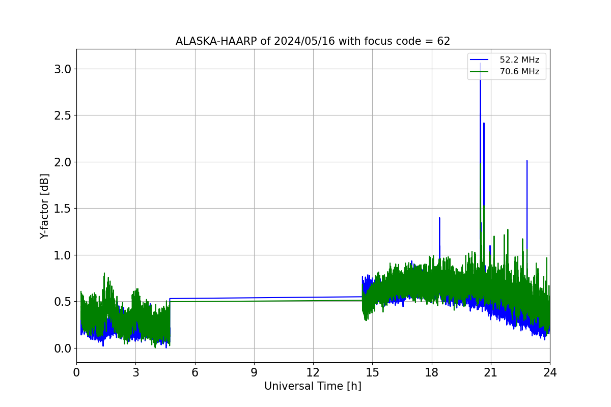The width and height of the screenshot is (611, 407).
Task: Click the x-axis tick label 21
Action: click(x=490, y=372)
